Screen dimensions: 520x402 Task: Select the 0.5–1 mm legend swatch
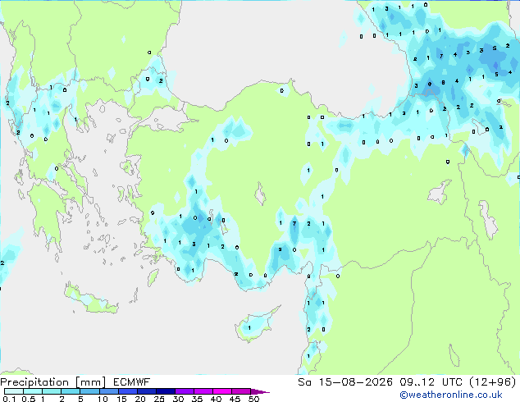(x=33, y=391)
